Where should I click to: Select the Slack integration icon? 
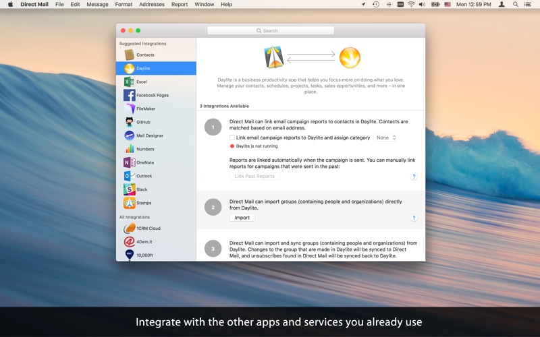pos(129,189)
